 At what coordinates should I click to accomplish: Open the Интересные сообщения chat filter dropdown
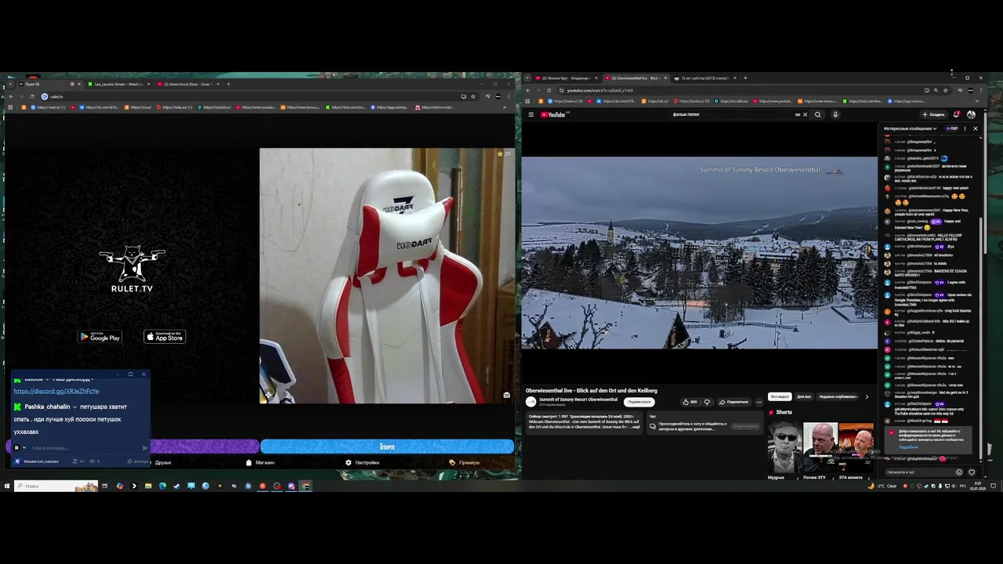(x=911, y=128)
